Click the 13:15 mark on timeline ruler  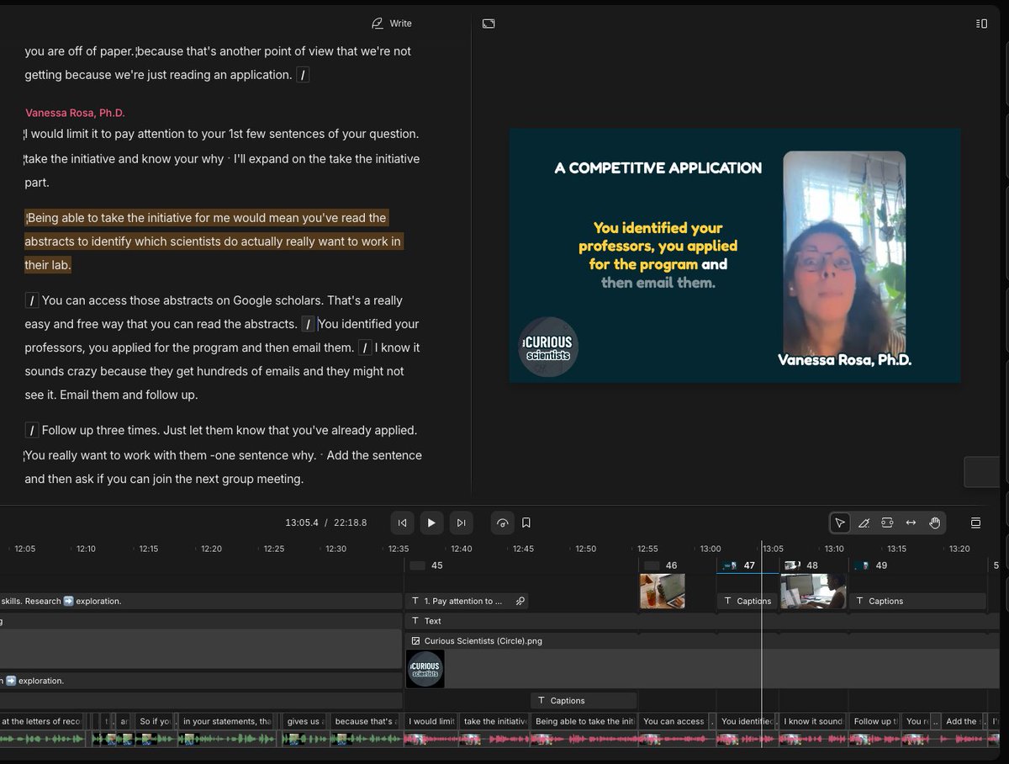point(896,549)
